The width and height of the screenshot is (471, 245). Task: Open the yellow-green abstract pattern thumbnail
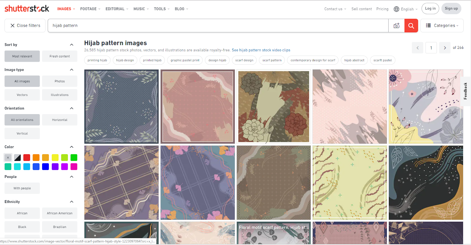(x=350, y=183)
